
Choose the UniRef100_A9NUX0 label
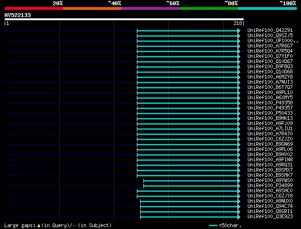[x=270, y=201]
